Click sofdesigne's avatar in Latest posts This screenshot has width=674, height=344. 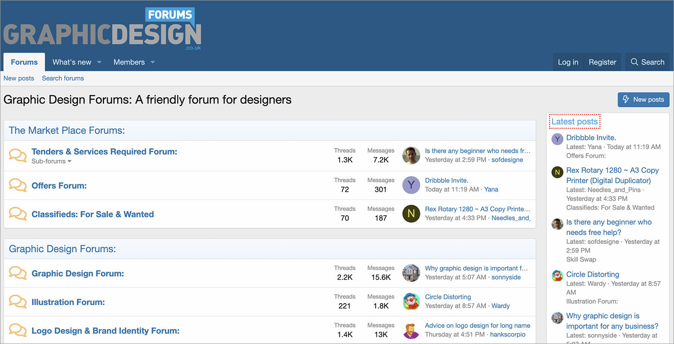(557, 224)
